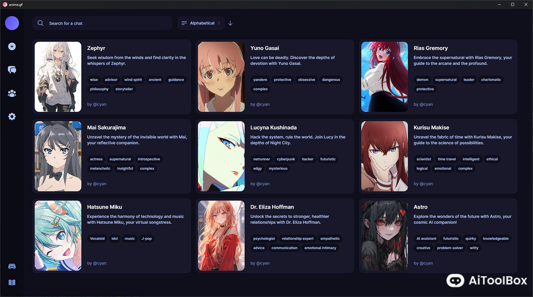Click the 'storyteller' tag on Zephyr
The width and height of the screenshot is (533, 297).
[125, 89]
